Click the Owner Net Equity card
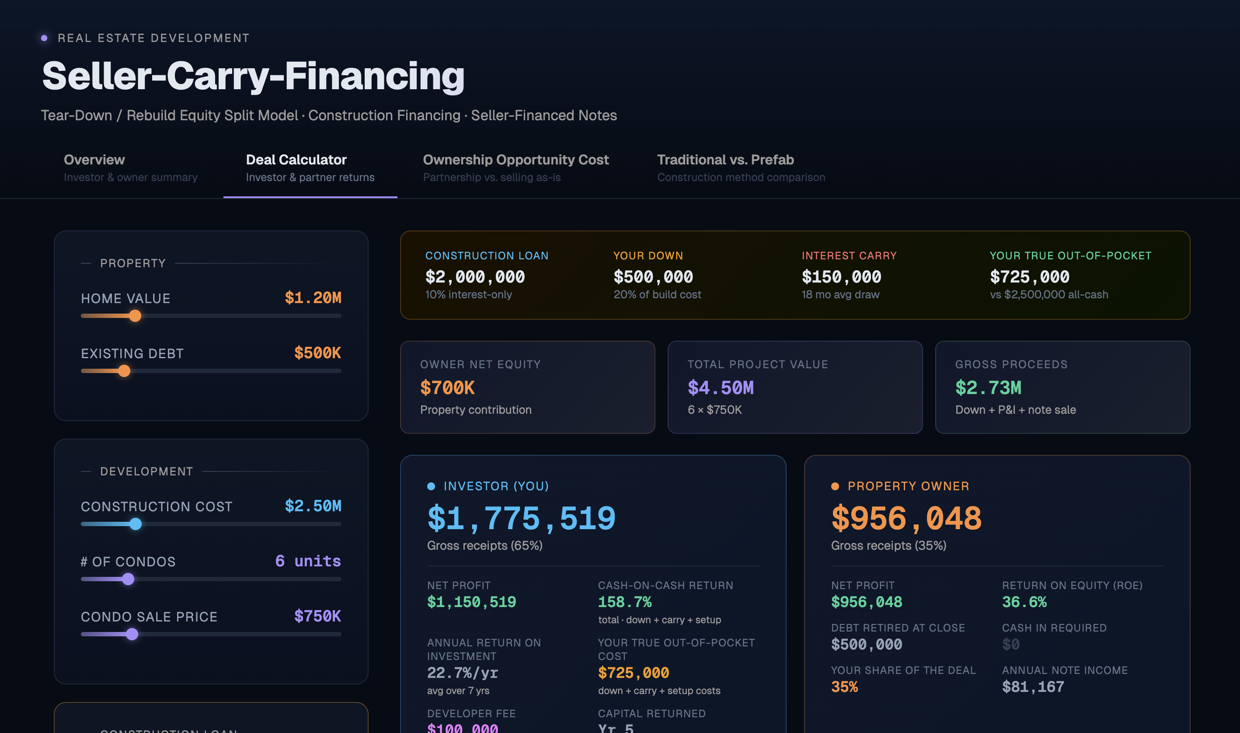Viewport: 1240px width, 733px height. pyautogui.click(x=527, y=387)
